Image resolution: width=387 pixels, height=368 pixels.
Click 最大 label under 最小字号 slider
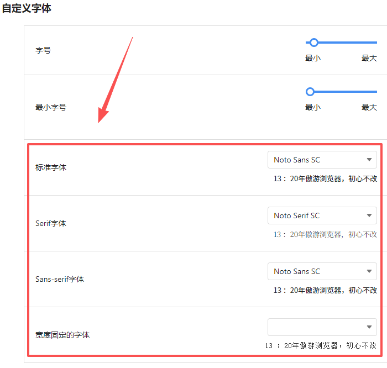click(x=369, y=107)
